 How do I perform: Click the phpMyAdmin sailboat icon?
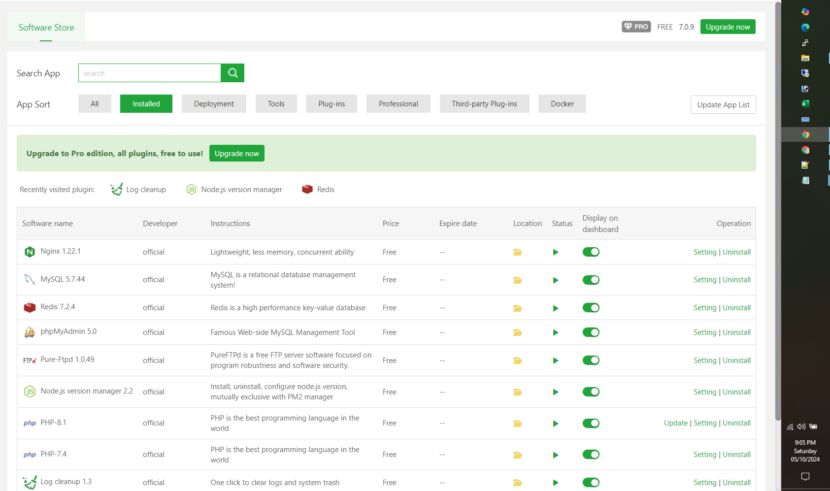click(x=30, y=331)
